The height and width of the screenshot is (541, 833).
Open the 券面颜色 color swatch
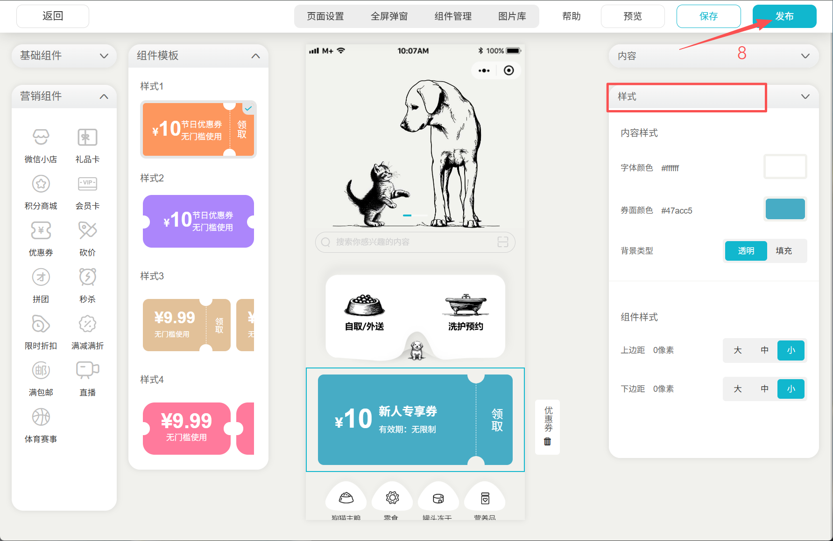[785, 209]
